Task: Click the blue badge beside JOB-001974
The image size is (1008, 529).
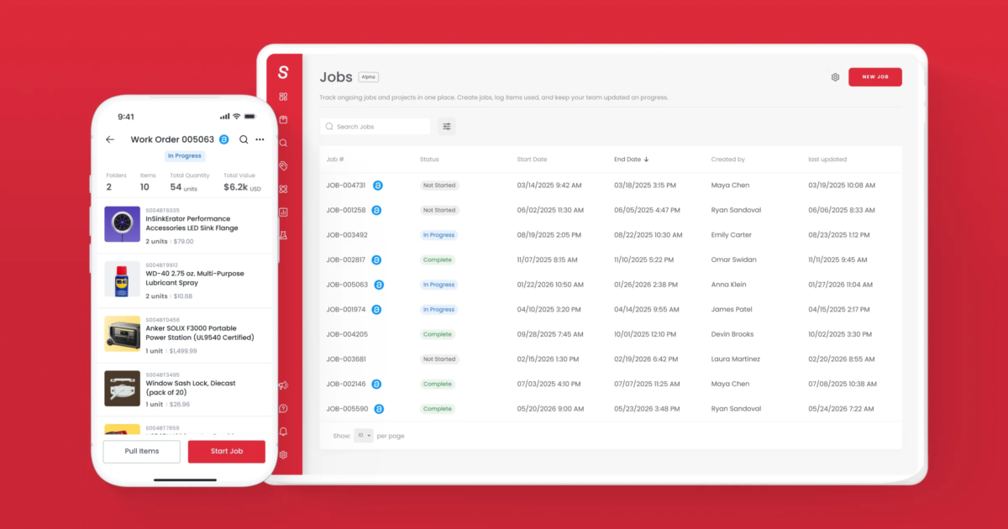Action: pyautogui.click(x=377, y=309)
